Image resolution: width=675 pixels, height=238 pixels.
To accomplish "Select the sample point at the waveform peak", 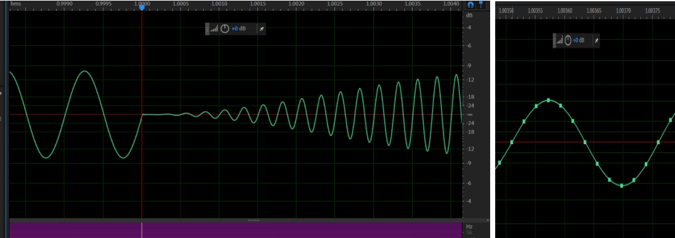I will coord(548,100).
